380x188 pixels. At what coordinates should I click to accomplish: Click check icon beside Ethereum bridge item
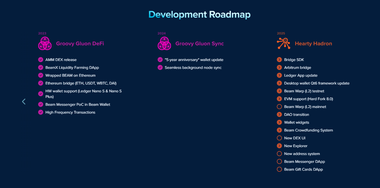pyautogui.click(x=41, y=83)
